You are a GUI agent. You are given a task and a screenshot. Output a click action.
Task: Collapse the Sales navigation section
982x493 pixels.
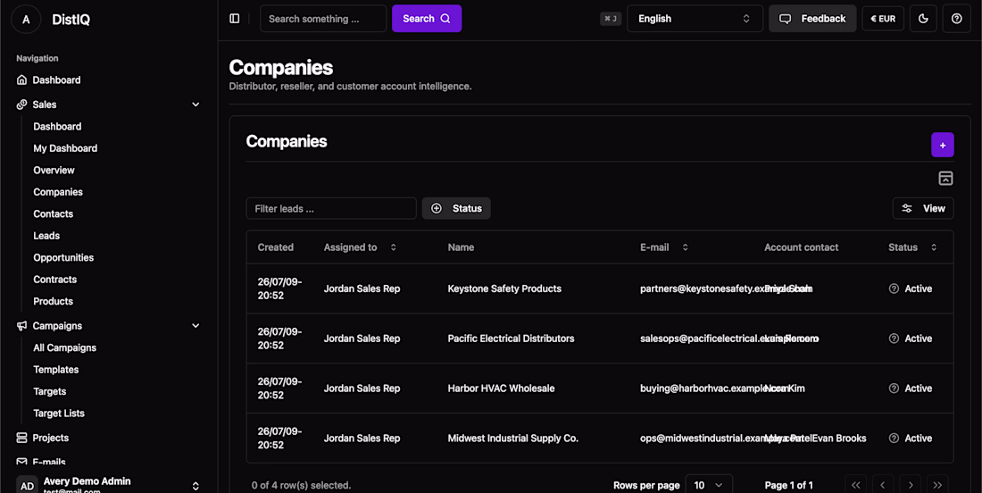point(196,104)
